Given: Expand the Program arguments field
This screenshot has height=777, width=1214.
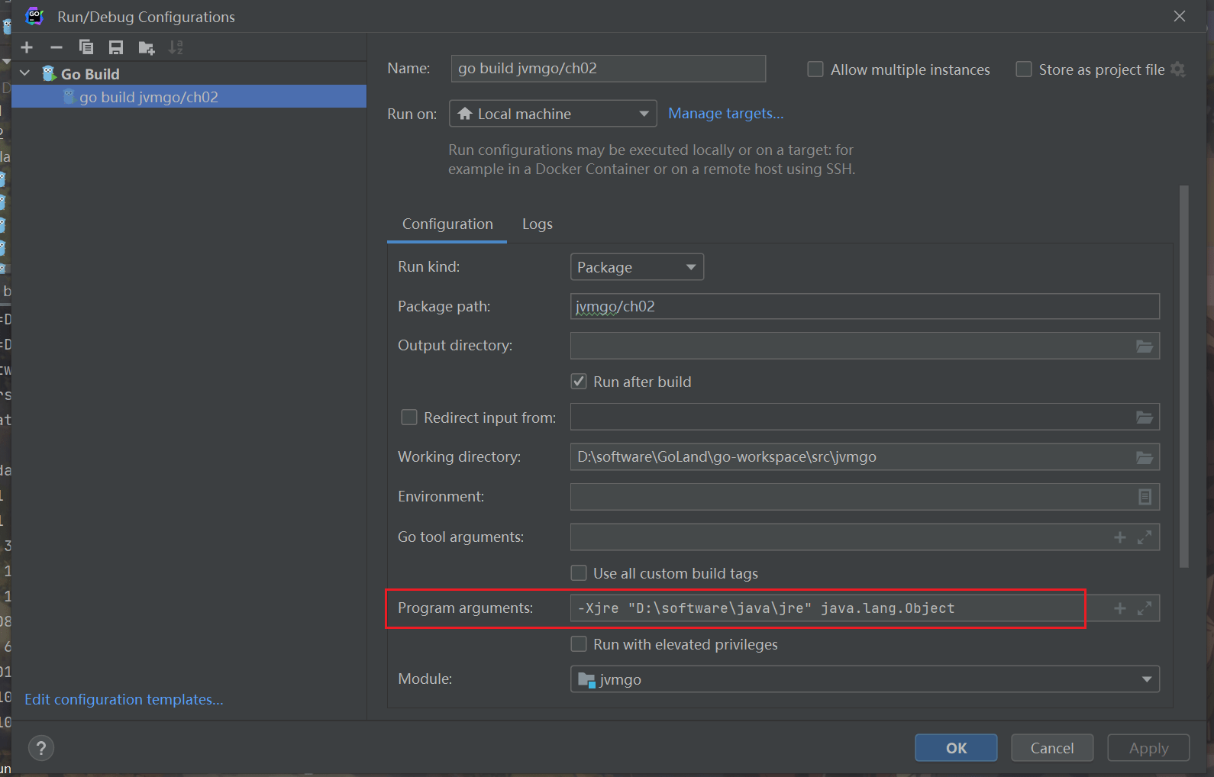Looking at the screenshot, I should (1144, 608).
